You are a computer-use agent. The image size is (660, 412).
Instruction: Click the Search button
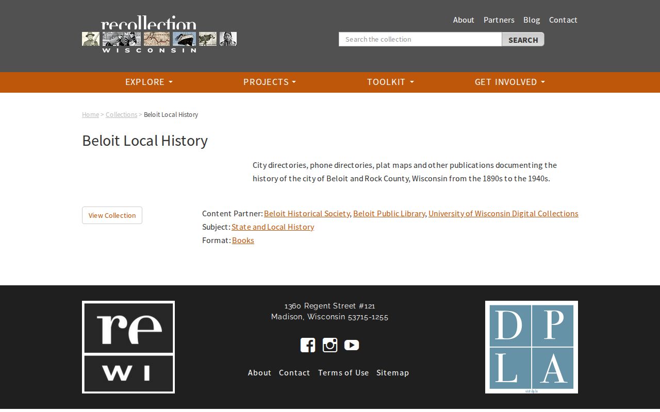pos(523,40)
